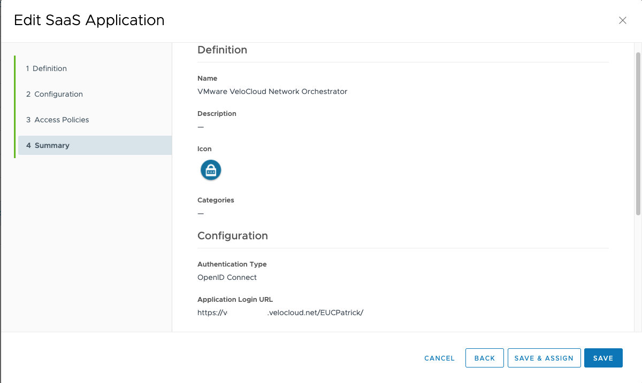This screenshot has height=383, width=642.
Task: Click the SAVE & ASSIGN button
Action: coord(544,358)
